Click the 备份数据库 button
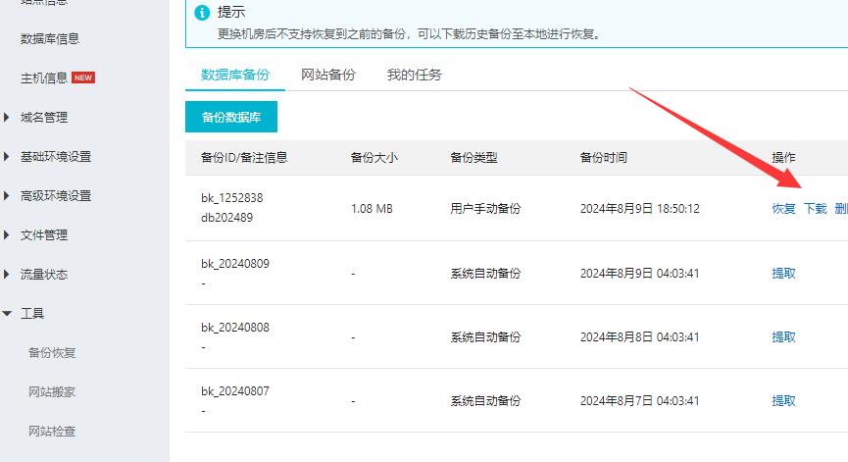Screen dimensions: 848x462 point(231,117)
